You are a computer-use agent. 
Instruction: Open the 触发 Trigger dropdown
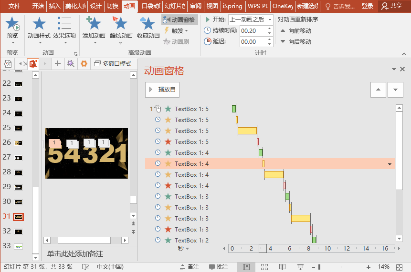click(x=177, y=30)
